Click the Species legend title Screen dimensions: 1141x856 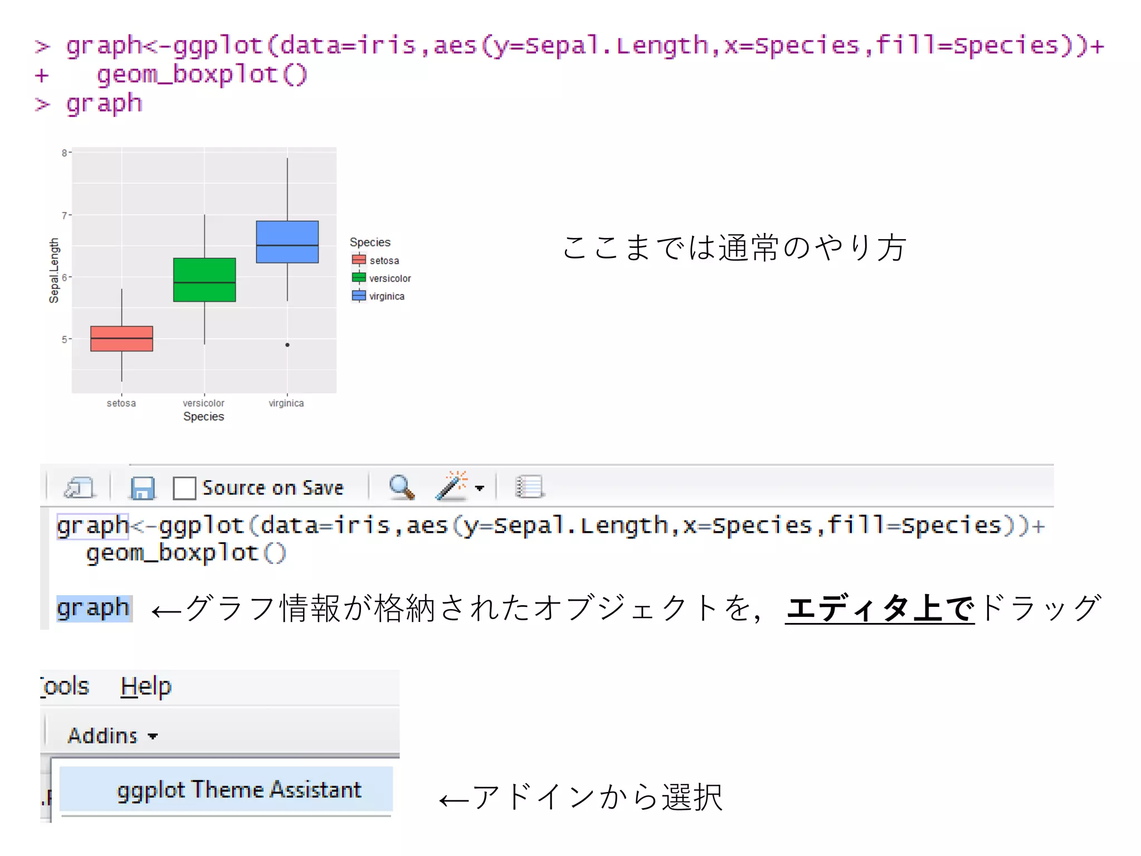pos(370,242)
